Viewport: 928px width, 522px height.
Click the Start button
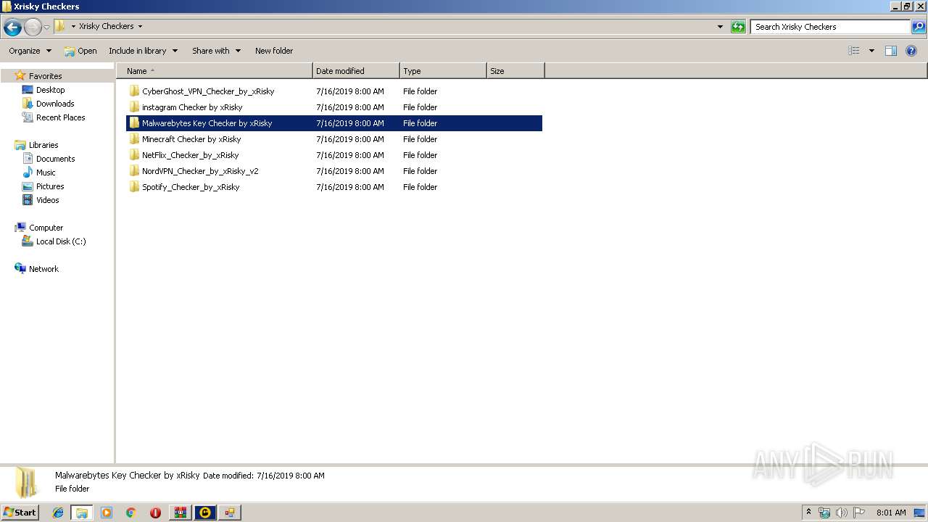tap(20, 512)
